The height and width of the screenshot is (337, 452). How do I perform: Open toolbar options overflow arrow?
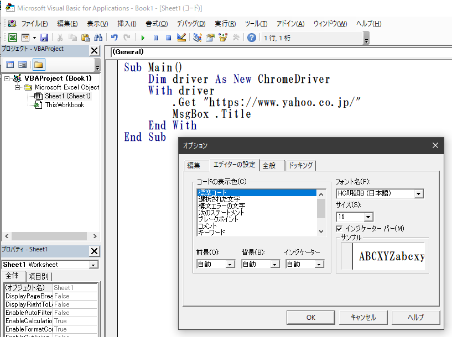pyautogui.click(x=366, y=38)
